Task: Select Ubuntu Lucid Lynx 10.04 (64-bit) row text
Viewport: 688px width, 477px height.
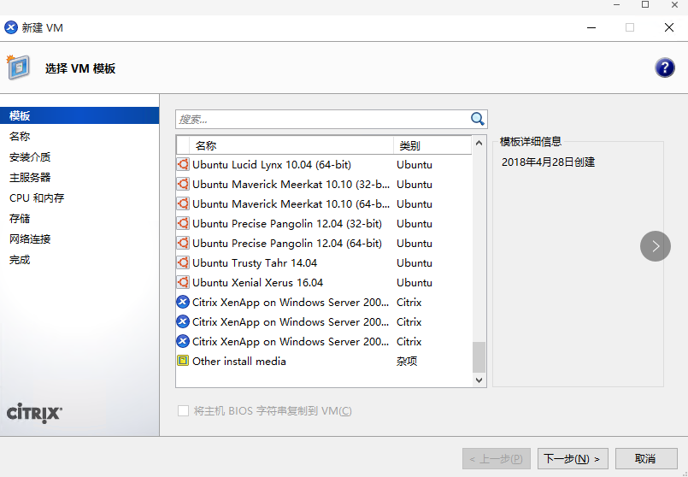Action: click(x=272, y=165)
